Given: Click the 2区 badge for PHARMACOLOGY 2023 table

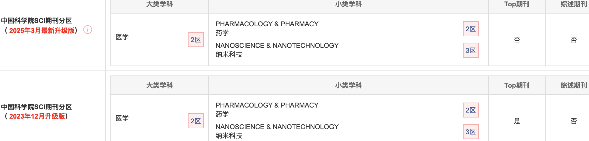Looking at the screenshot, I should 471,110.
